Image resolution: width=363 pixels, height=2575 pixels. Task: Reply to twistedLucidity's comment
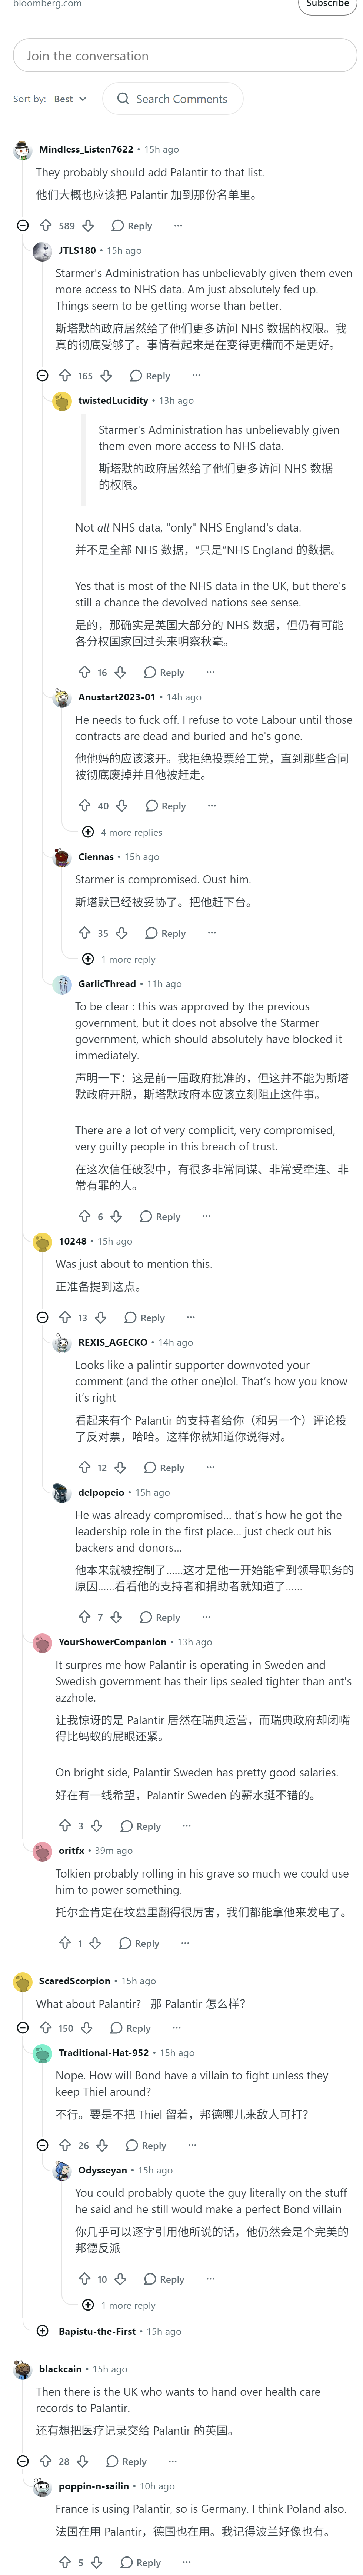tap(164, 673)
